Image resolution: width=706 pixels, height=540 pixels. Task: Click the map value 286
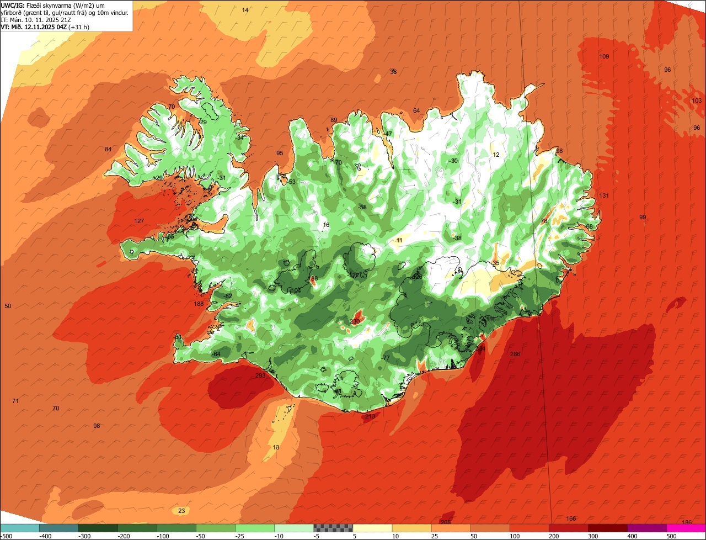coord(515,354)
